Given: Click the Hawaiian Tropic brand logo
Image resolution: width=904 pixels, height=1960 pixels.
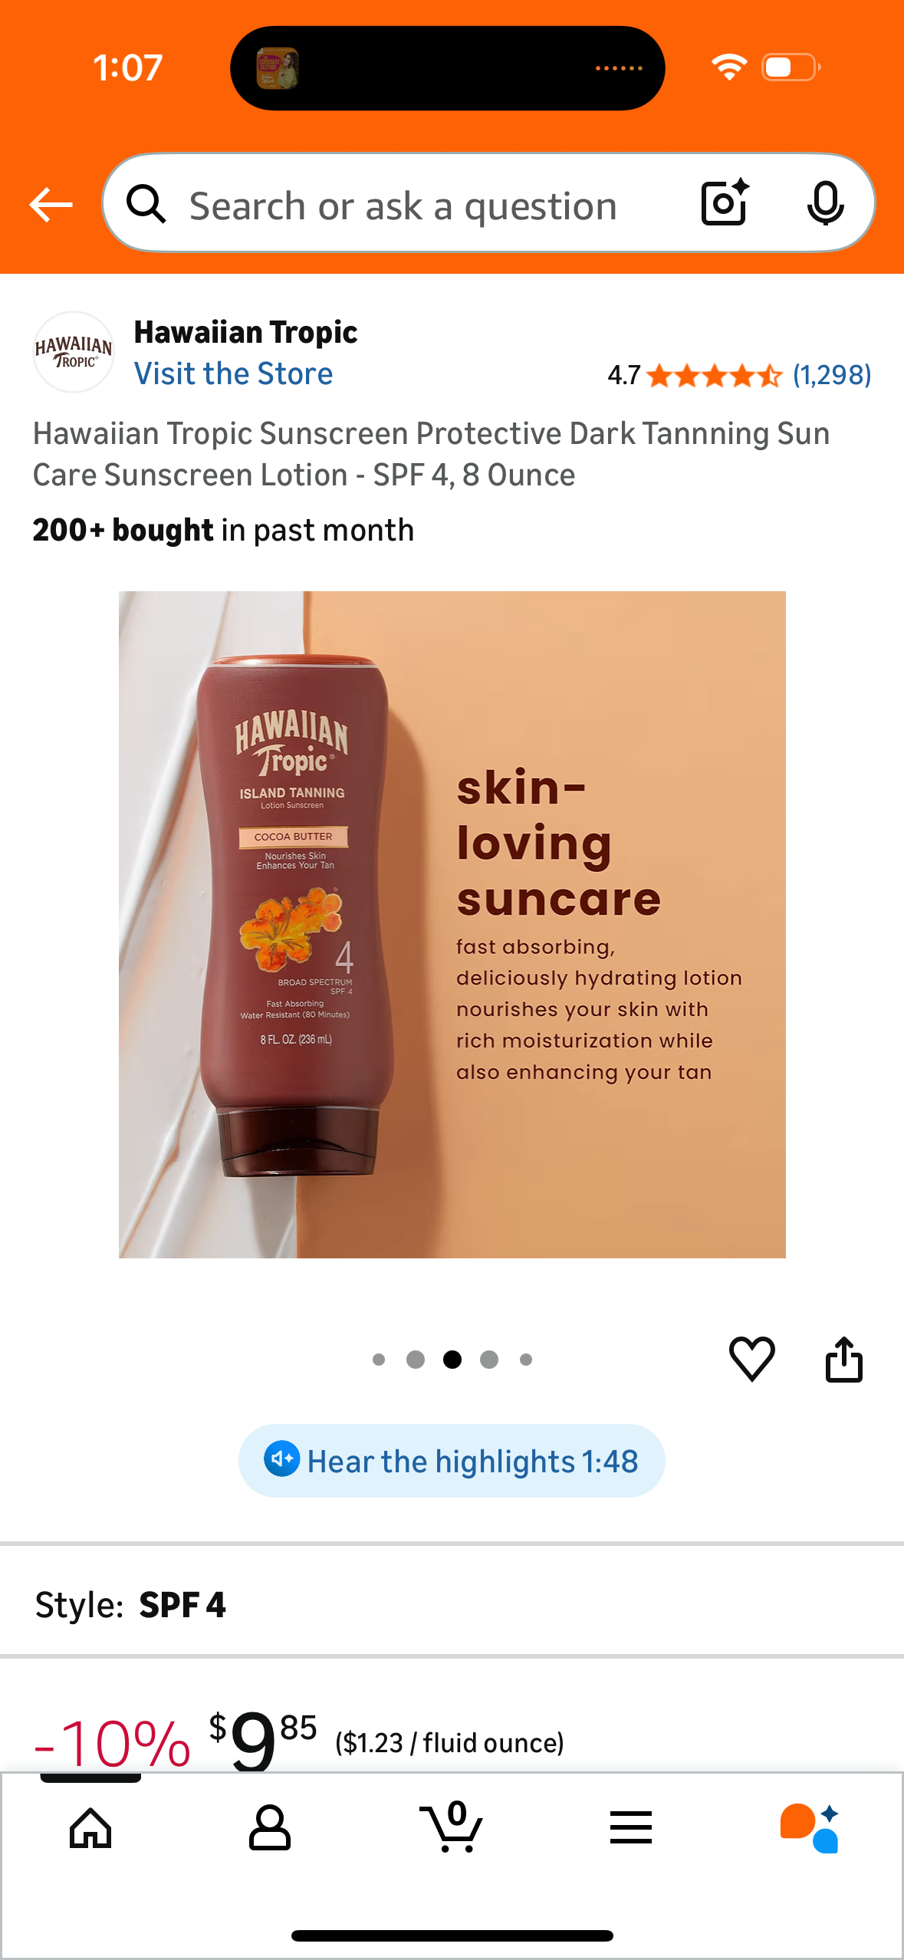Looking at the screenshot, I should pyautogui.click(x=74, y=352).
